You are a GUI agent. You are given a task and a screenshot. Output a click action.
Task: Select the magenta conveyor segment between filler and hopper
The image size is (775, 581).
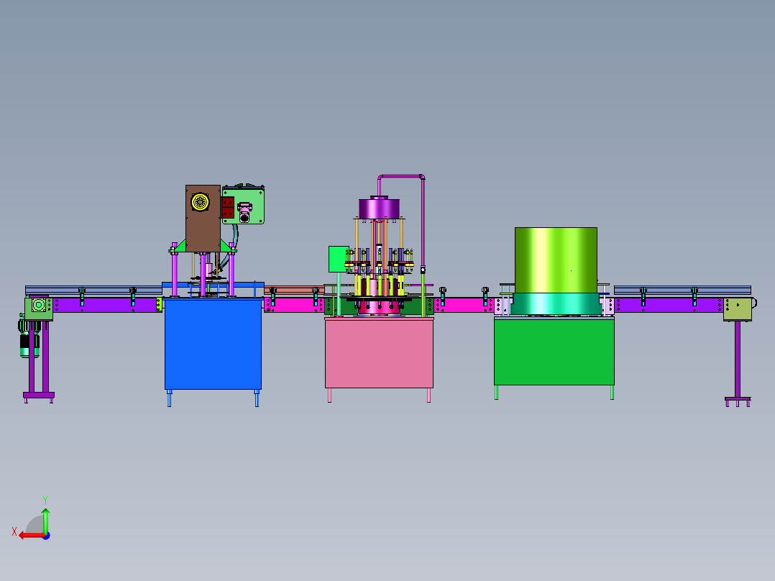(x=464, y=305)
